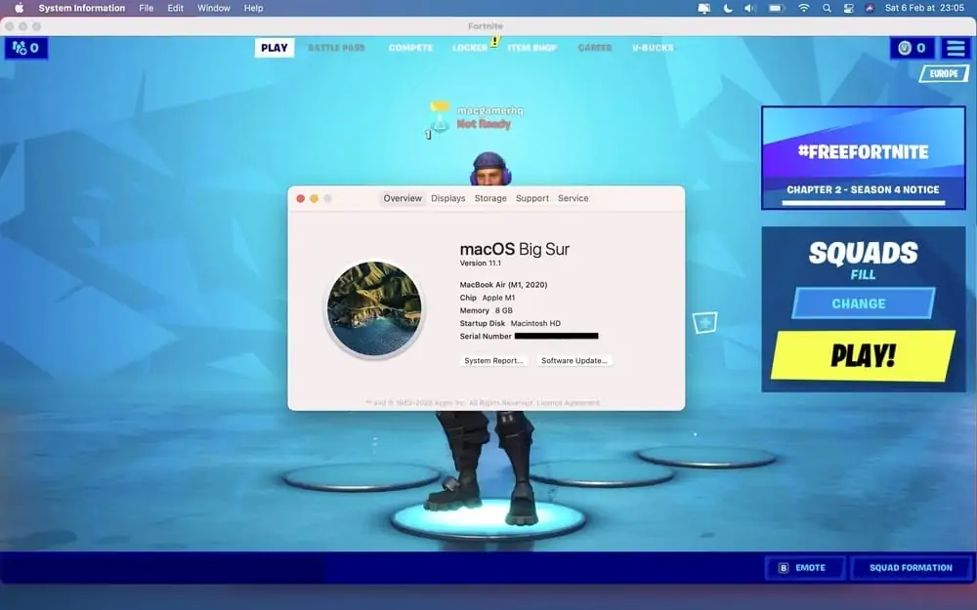Click the EMOTE button
Screen dimensions: 977x610
[x=804, y=568]
